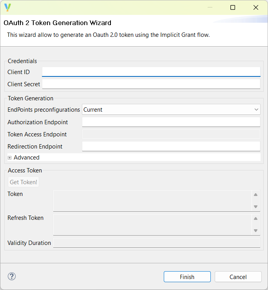Click the application logo icon in title bar
Image resolution: width=268 pixels, height=290 pixels.
(7, 7)
